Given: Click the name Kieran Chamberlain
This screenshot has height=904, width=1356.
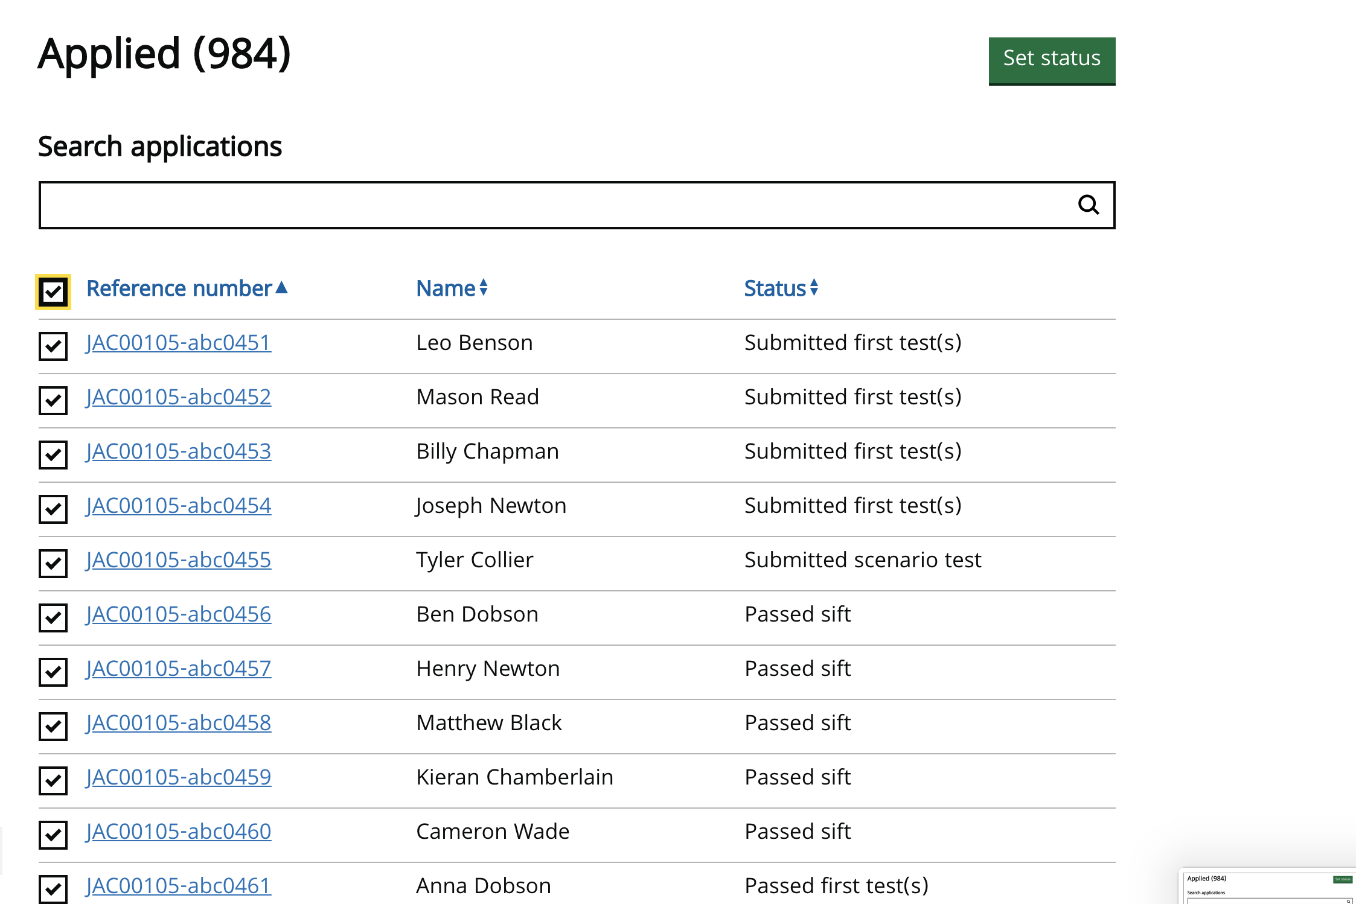Looking at the screenshot, I should tap(515, 777).
